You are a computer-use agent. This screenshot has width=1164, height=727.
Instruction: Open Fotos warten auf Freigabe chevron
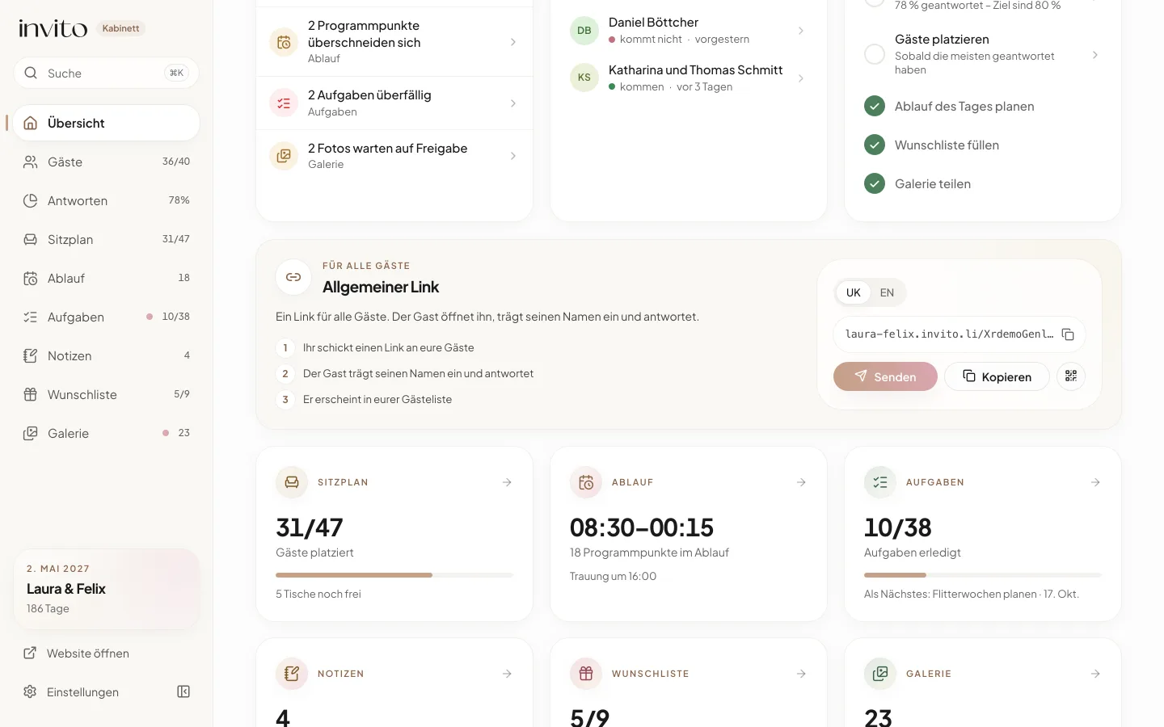[x=513, y=156]
